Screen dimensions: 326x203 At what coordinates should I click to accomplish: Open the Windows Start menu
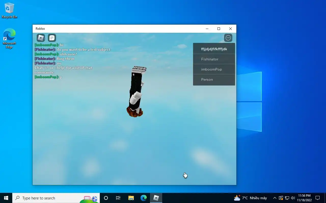coord(6,198)
